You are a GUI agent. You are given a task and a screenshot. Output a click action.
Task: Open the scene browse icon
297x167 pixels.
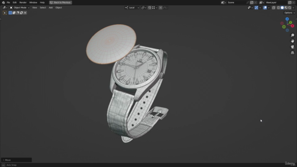coord(224,2)
